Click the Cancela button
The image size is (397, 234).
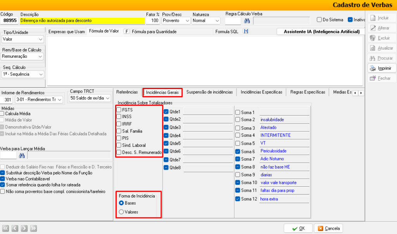tap(328, 229)
